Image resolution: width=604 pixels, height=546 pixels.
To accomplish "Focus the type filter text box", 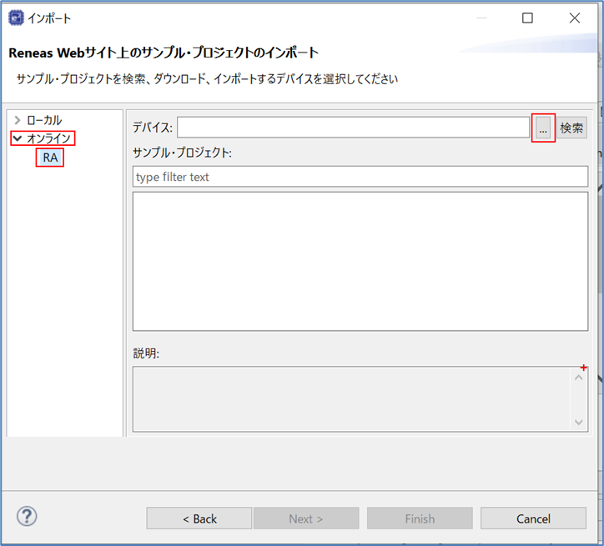I will [x=360, y=177].
